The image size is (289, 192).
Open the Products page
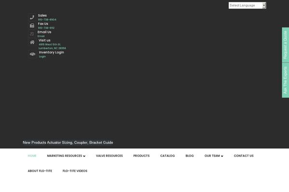142,156
